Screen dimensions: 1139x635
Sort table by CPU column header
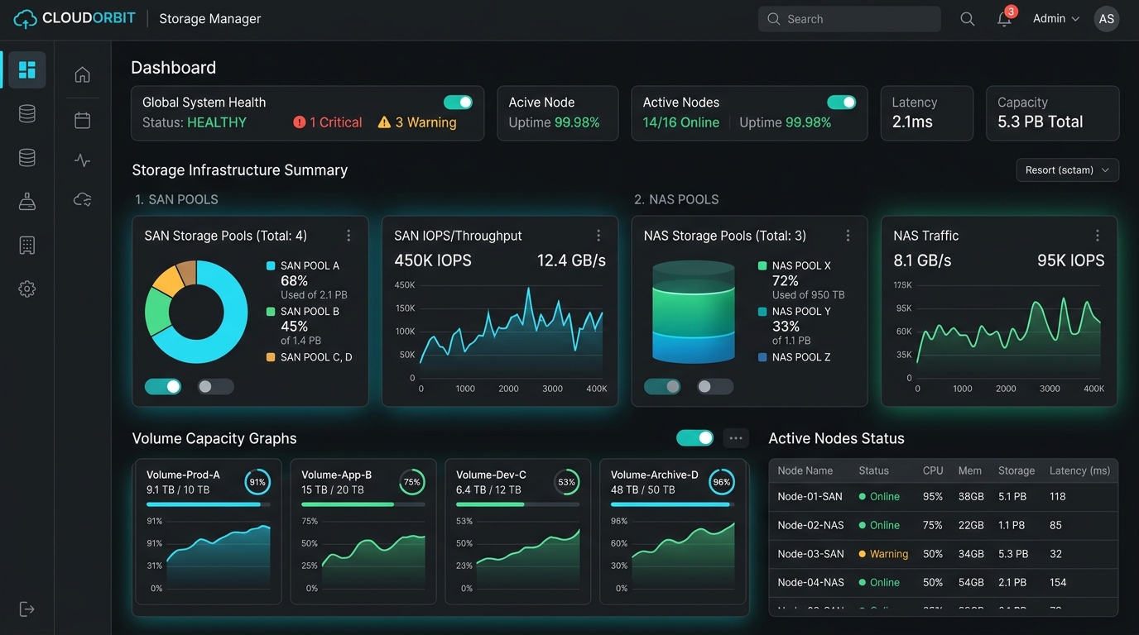pos(933,470)
